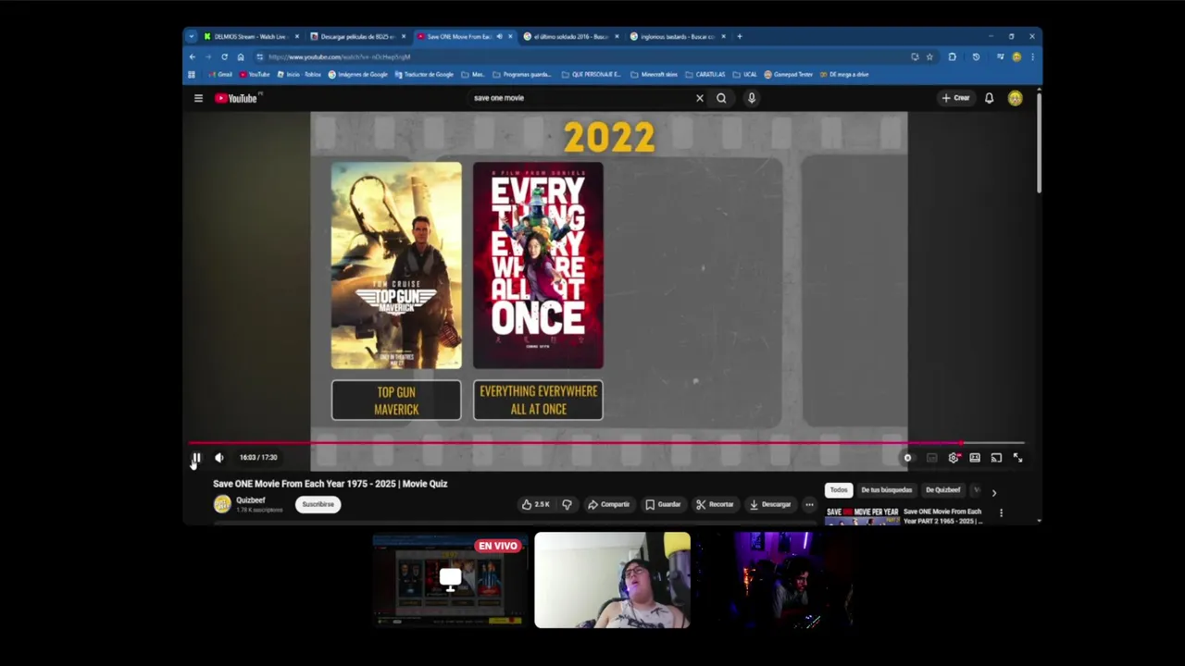Like the video with 2.5K thumbs-up

[x=535, y=504]
